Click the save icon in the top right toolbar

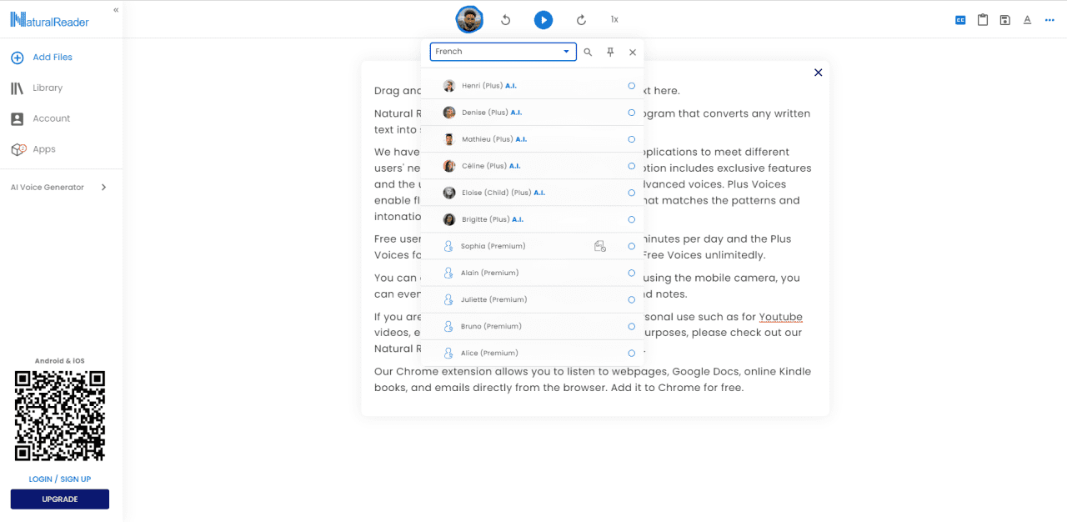coord(1005,20)
